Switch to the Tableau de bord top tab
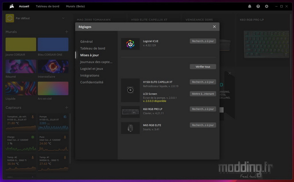 (x=47, y=6)
